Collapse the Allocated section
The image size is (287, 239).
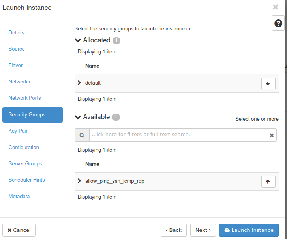pyautogui.click(x=78, y=40)
